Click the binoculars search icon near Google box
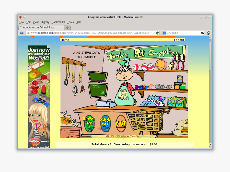Screen dimensions: 230x172 click(x=202, y=33)
